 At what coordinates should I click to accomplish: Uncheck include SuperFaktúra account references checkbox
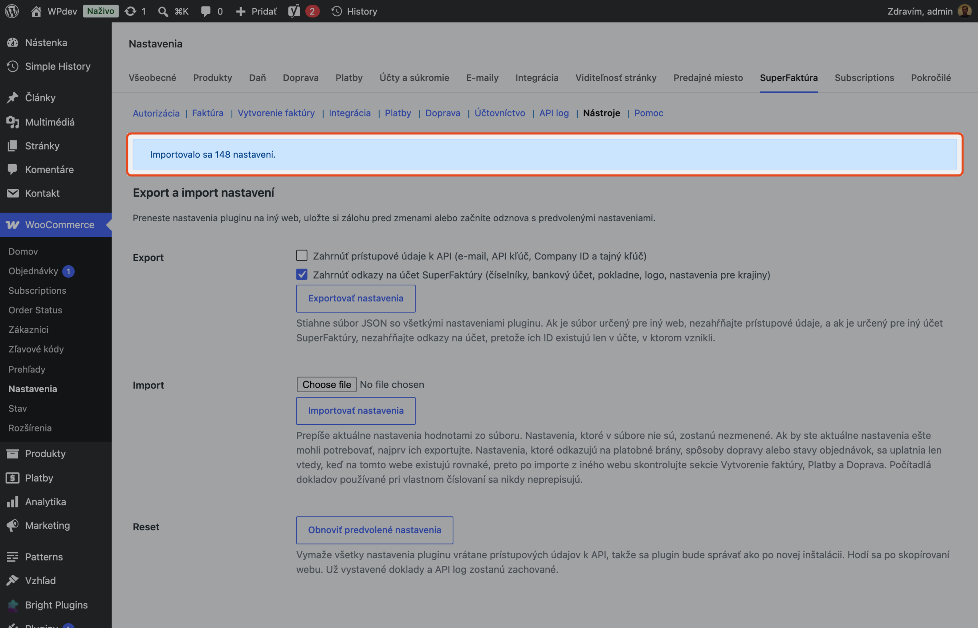(x=302, y=274)
